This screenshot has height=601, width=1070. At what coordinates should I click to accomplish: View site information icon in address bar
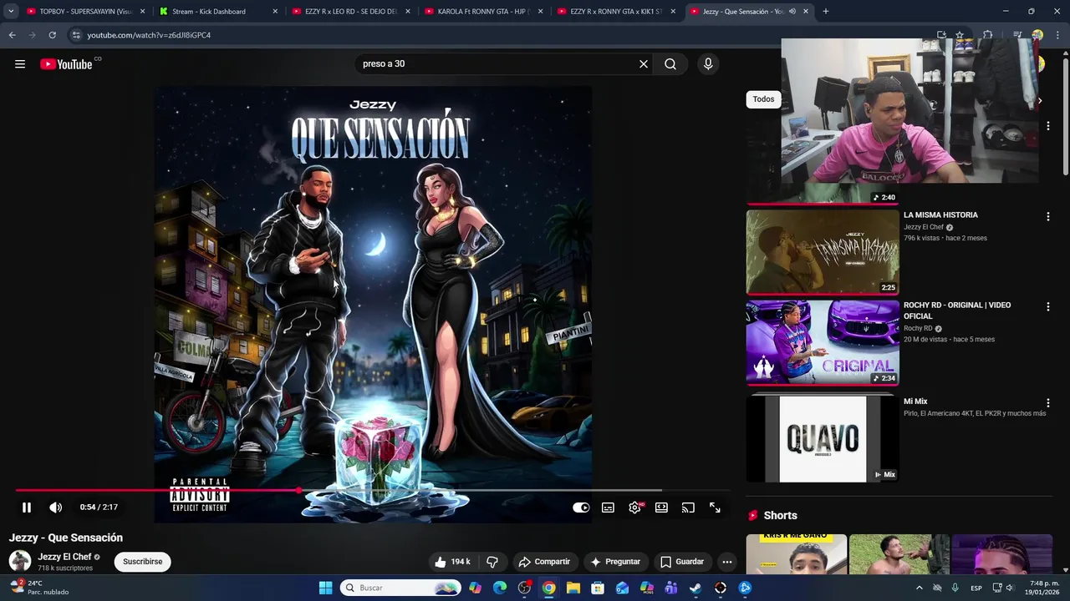click(x=76, y=35)
